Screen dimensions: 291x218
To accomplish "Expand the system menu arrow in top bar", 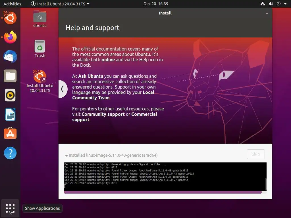I will [x=285, y=4].
